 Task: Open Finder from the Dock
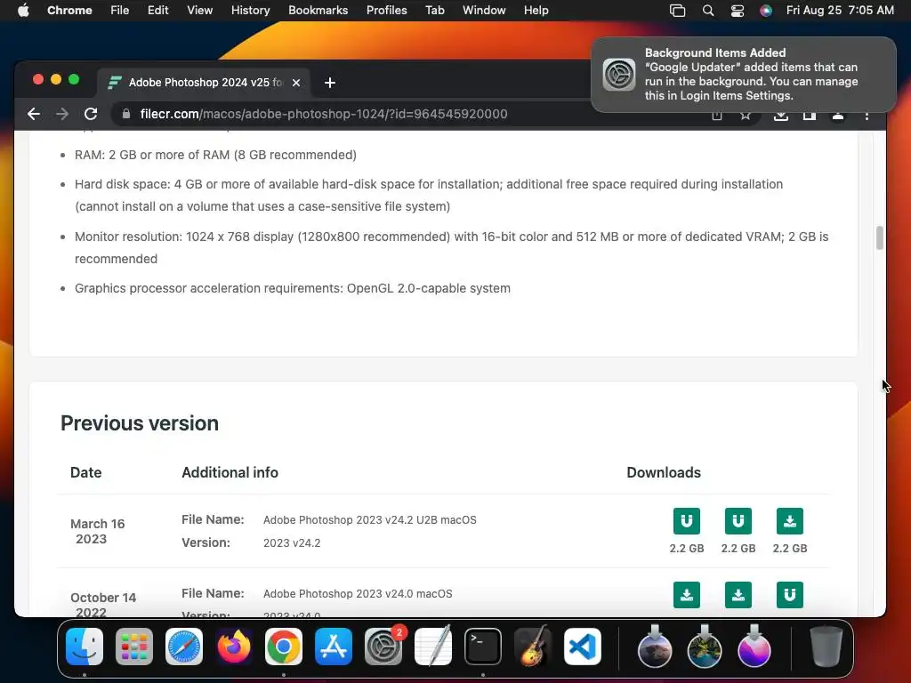click(85, 647)
